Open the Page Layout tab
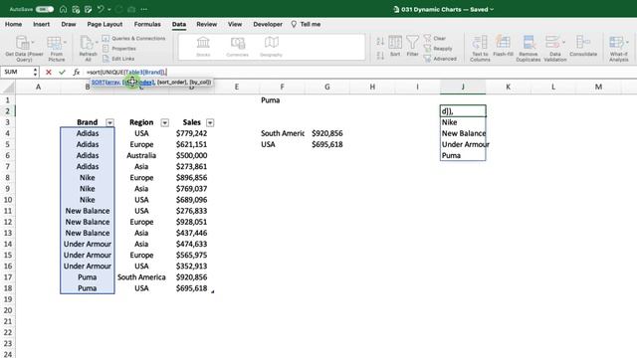637x358 pixels. coord(105,24)
